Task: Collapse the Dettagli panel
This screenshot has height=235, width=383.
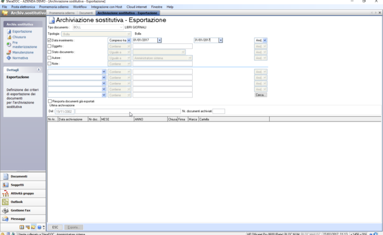Action: 38,70
